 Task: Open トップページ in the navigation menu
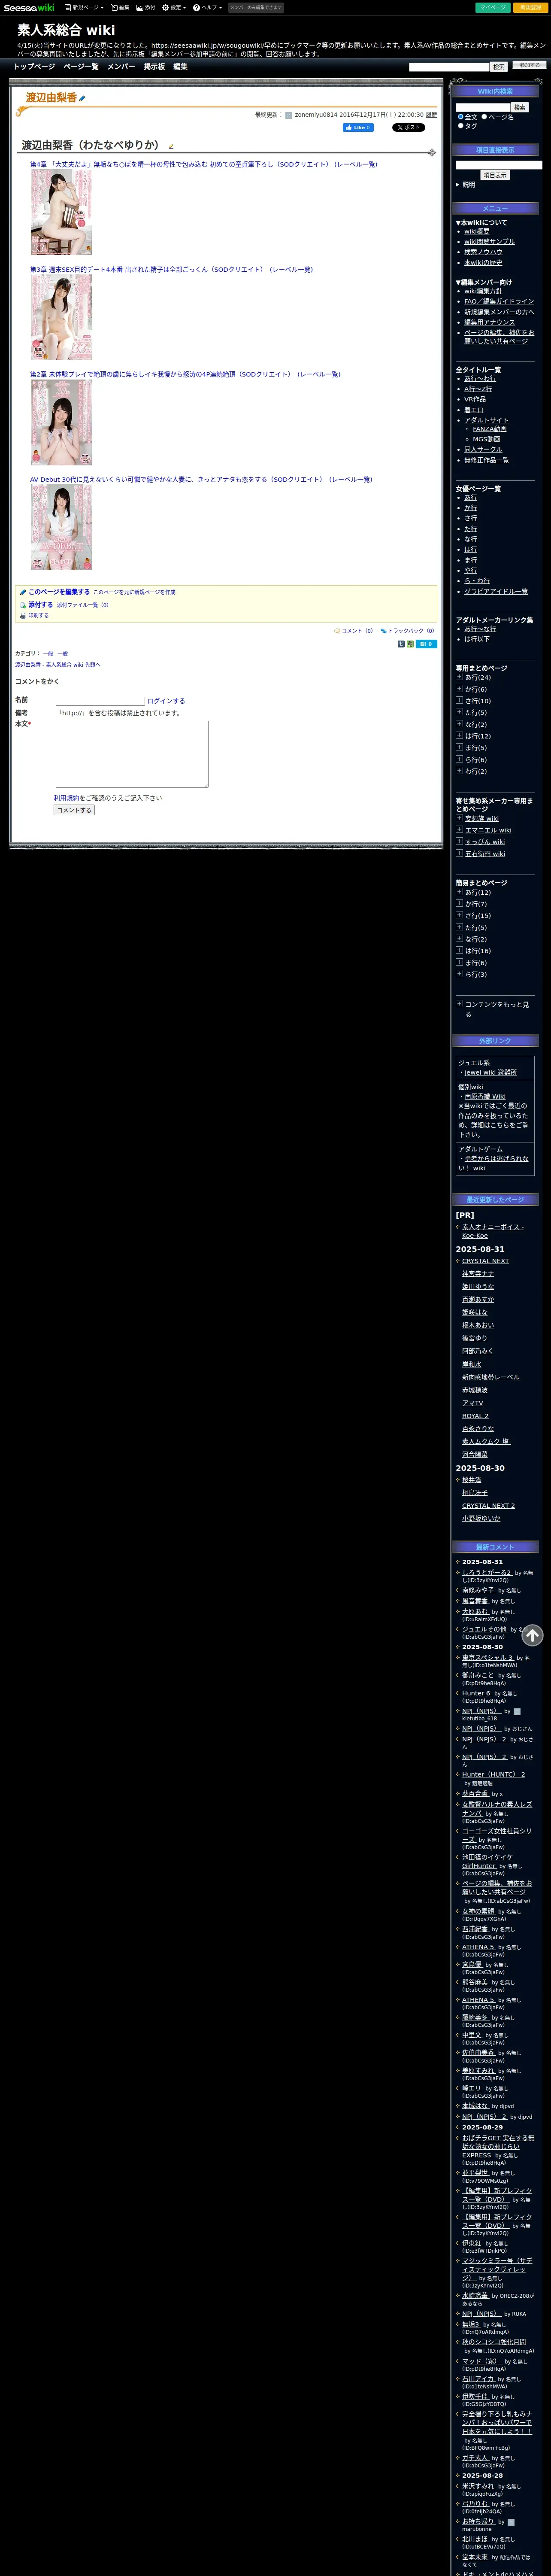point(34,67)
